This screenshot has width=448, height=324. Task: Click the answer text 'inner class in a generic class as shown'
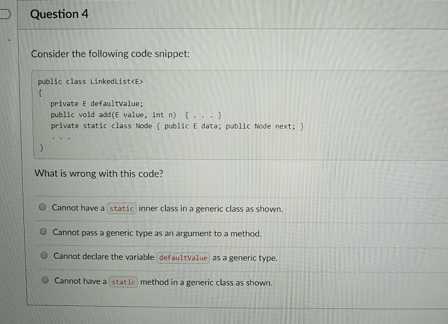click(x=211, y=209)
